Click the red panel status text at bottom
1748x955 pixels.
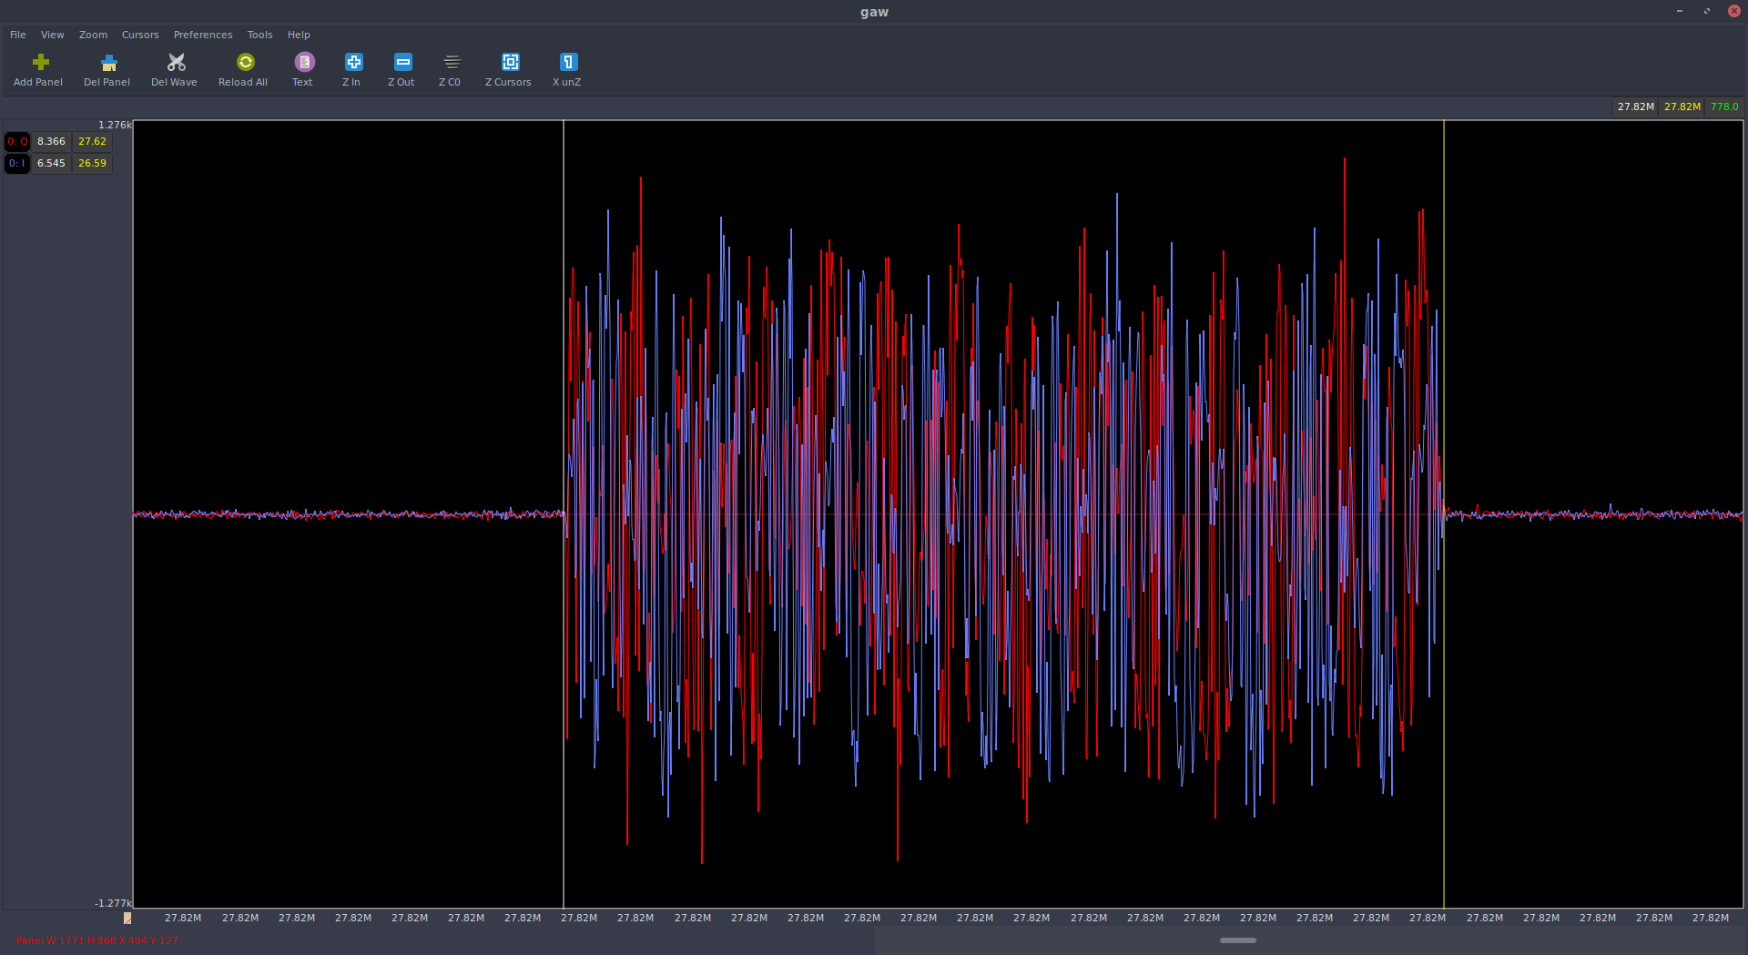[x=97, y=941]
